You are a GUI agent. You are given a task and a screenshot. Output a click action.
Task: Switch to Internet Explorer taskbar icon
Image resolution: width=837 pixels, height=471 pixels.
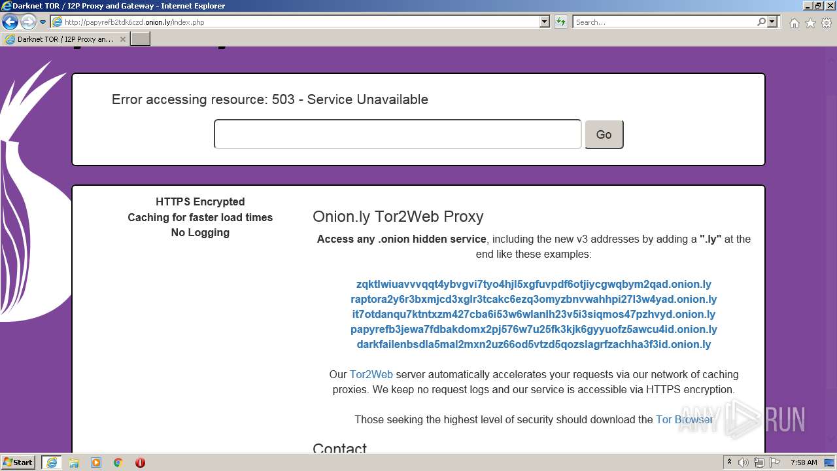coord(51,462)
